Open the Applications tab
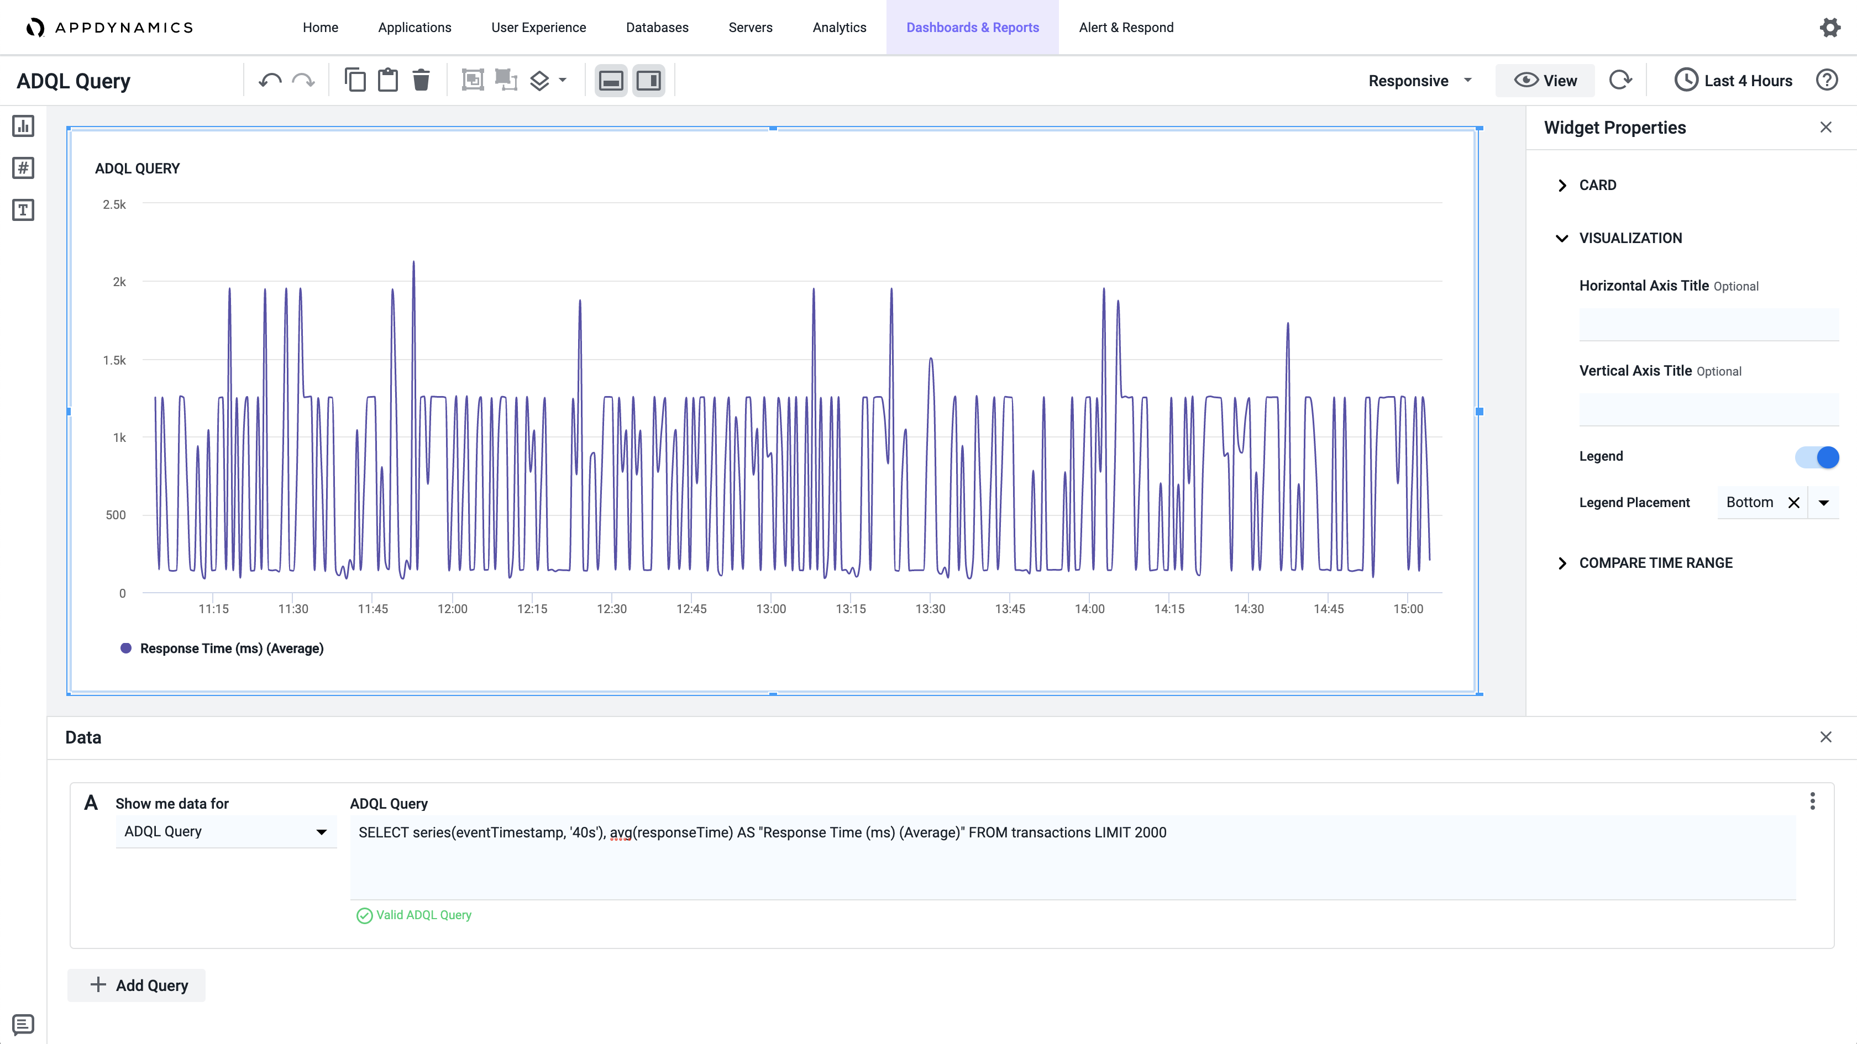The height and width of the screenshot is (1044, 1857). point(415,28)
